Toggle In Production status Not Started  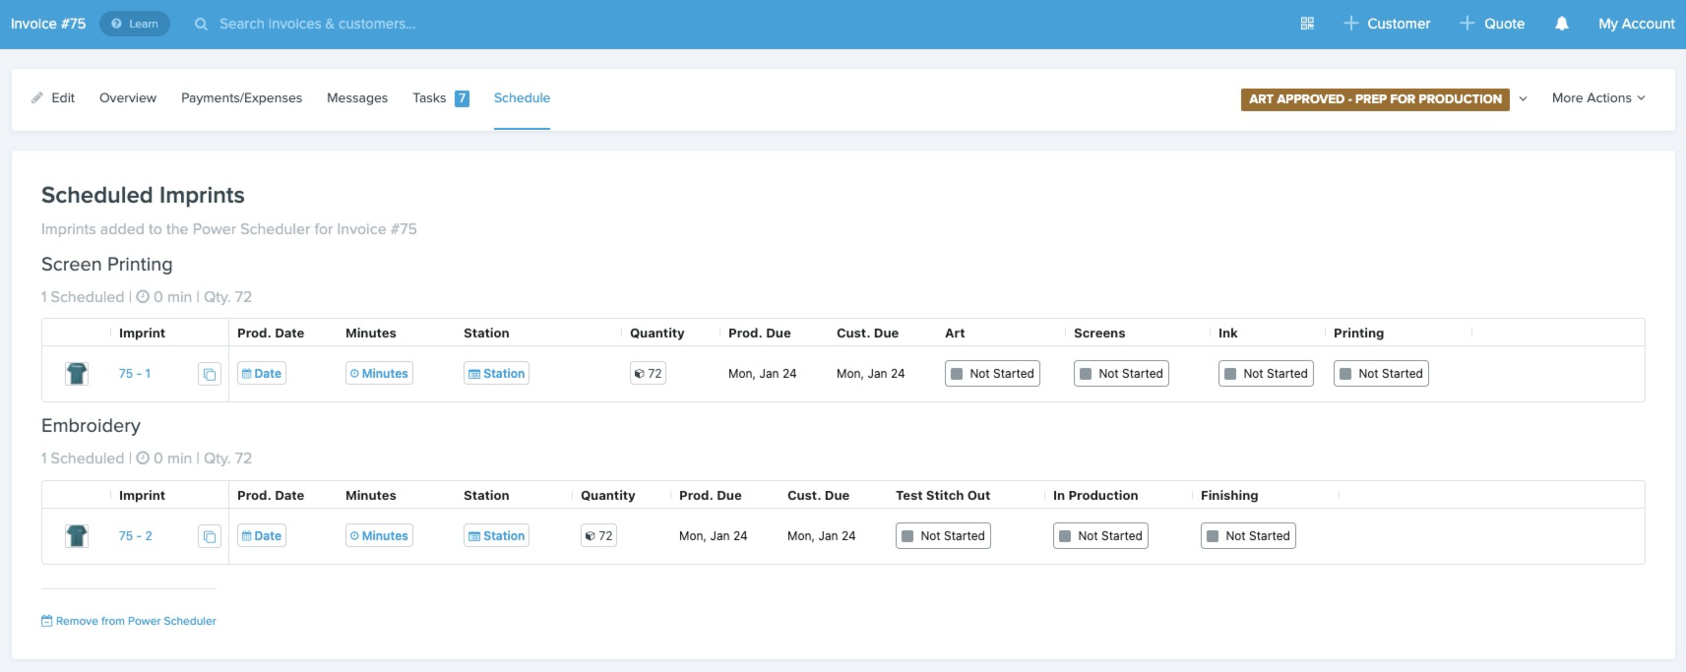[1100, 536]
